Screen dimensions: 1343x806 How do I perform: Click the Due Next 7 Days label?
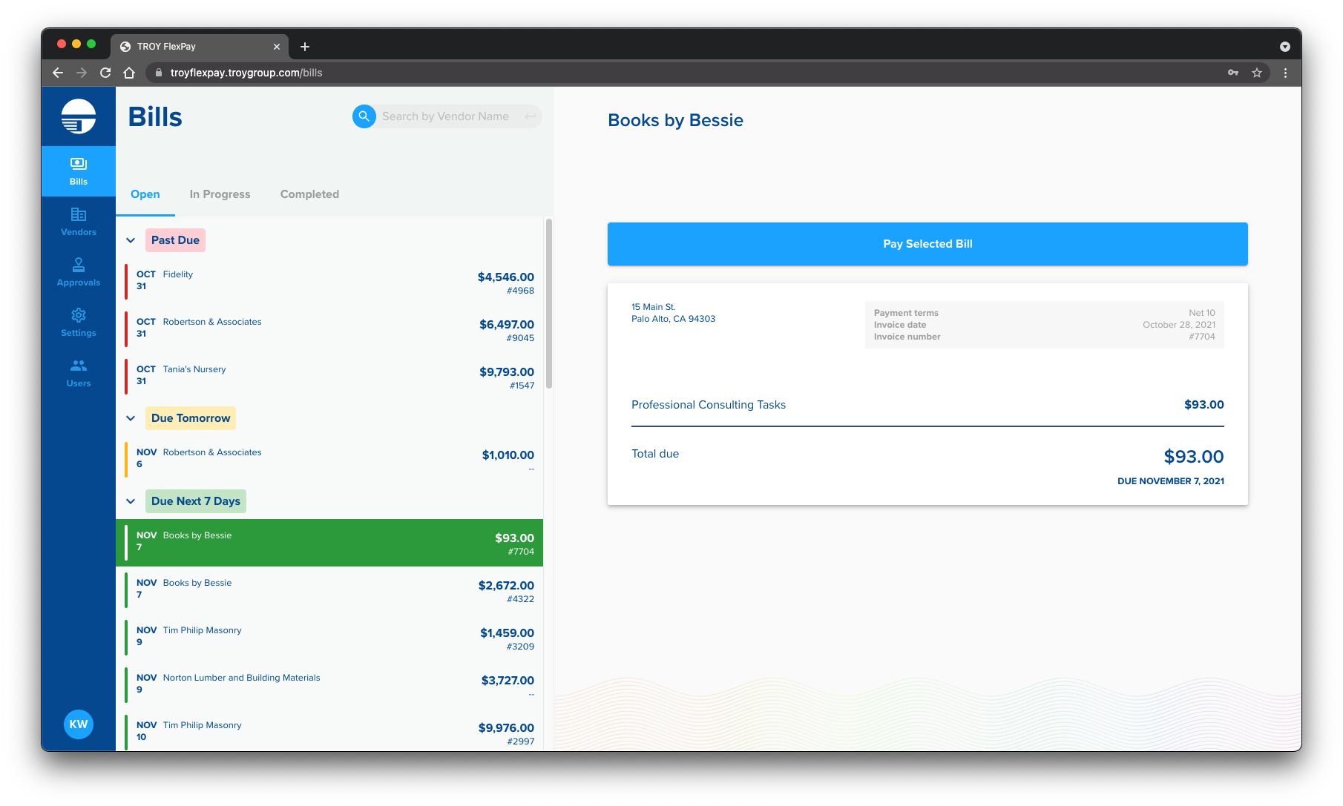pyautogui.click(x=196, y=501)
